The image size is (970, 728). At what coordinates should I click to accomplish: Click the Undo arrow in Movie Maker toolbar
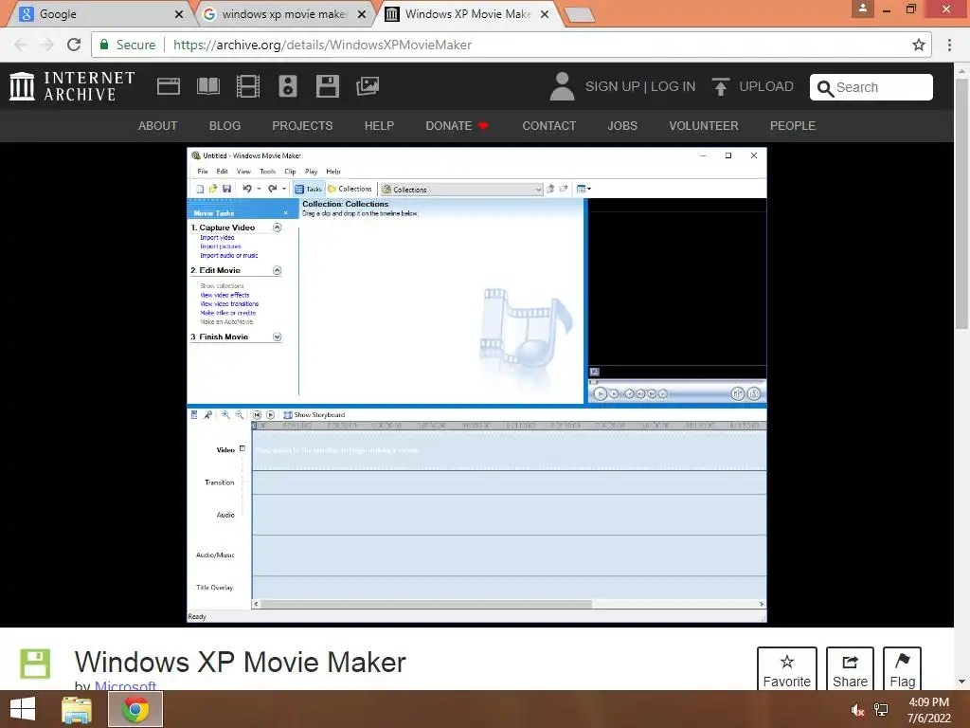pos(247,189)
